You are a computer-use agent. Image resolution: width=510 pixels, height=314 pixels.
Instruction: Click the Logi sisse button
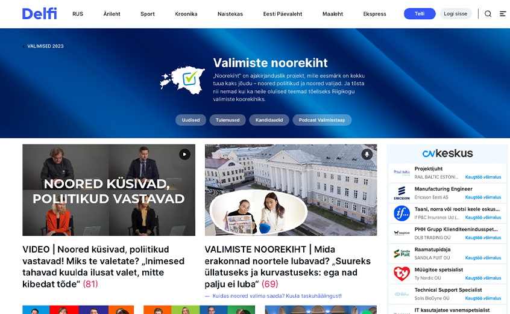pos(455,14)
